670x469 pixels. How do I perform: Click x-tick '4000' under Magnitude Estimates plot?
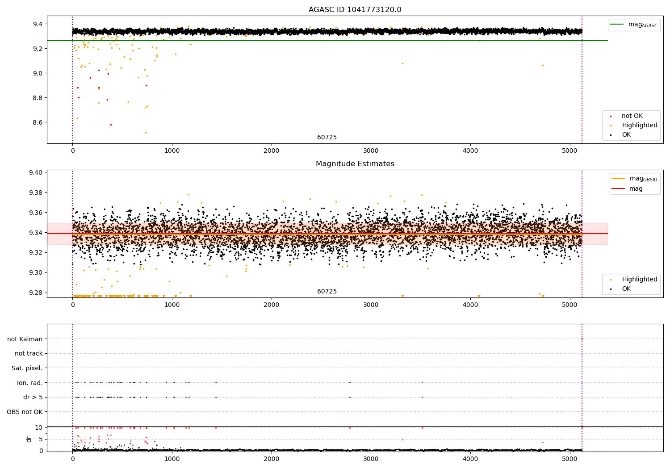click(x=470, y=305)
